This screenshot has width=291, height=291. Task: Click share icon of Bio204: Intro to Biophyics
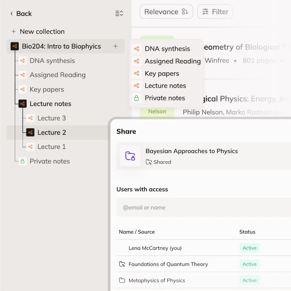pos(15,46)
